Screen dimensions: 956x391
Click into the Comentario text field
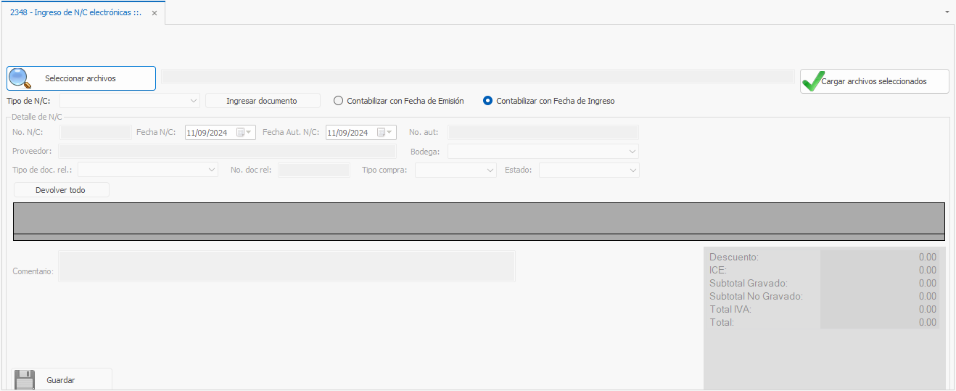[x=287, y=266]
